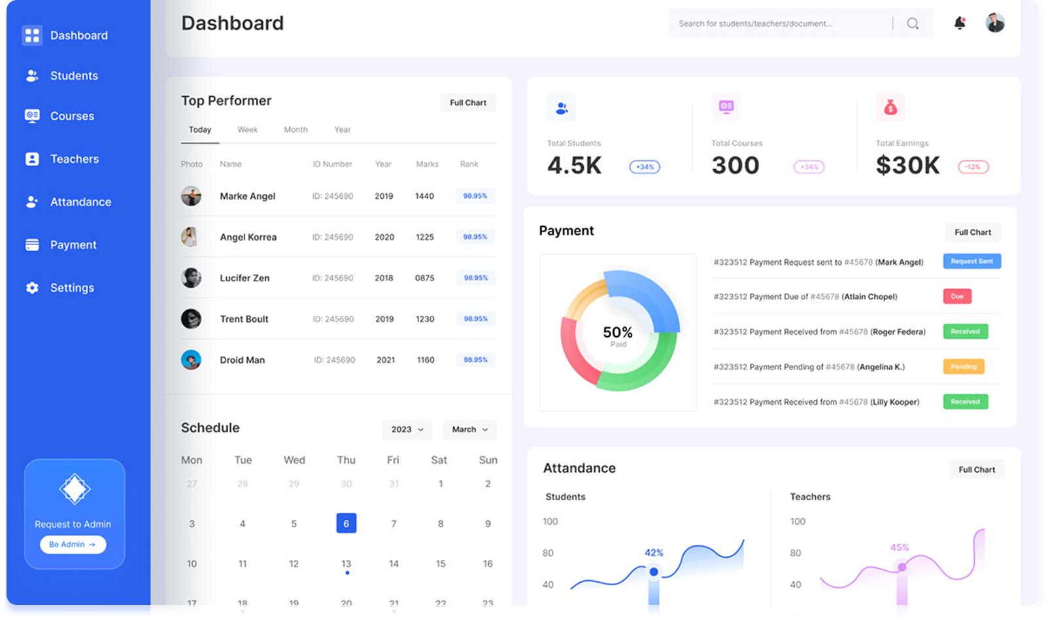Click the 45% marker on Teachers chart

(902, 568)
